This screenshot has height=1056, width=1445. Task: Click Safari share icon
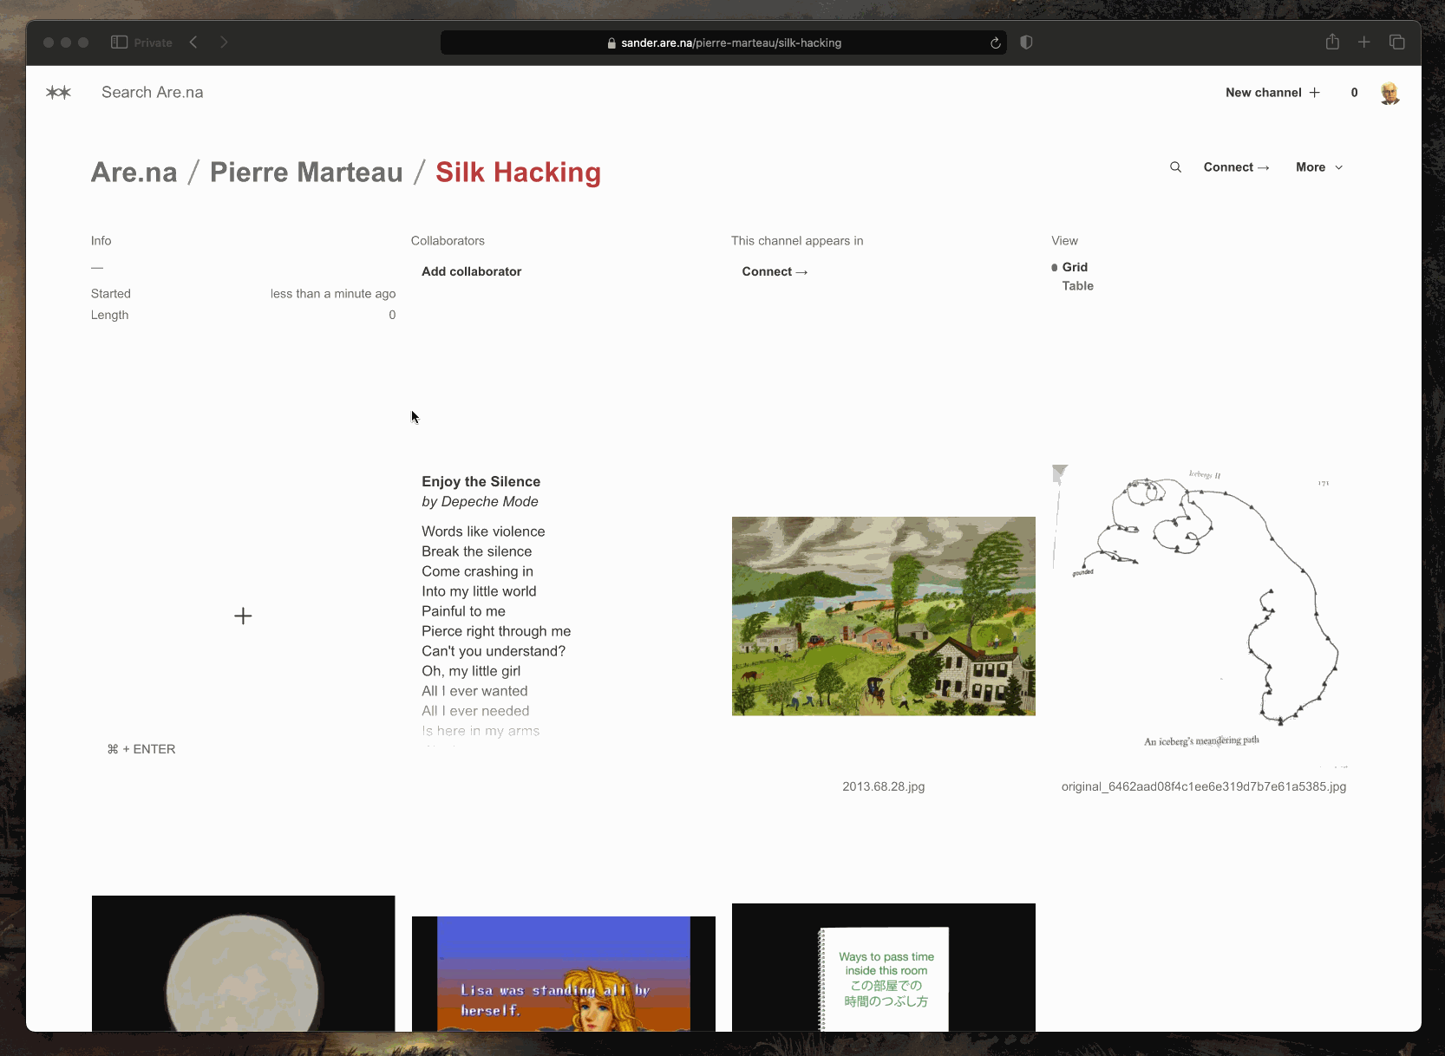coord(1332,42)
